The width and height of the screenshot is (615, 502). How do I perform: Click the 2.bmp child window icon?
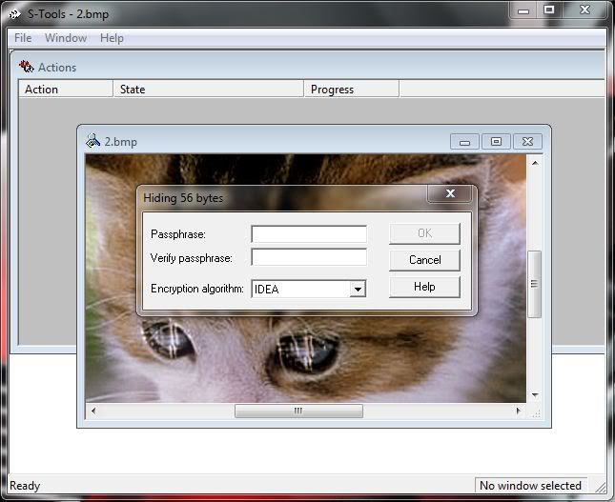[92, 141]
